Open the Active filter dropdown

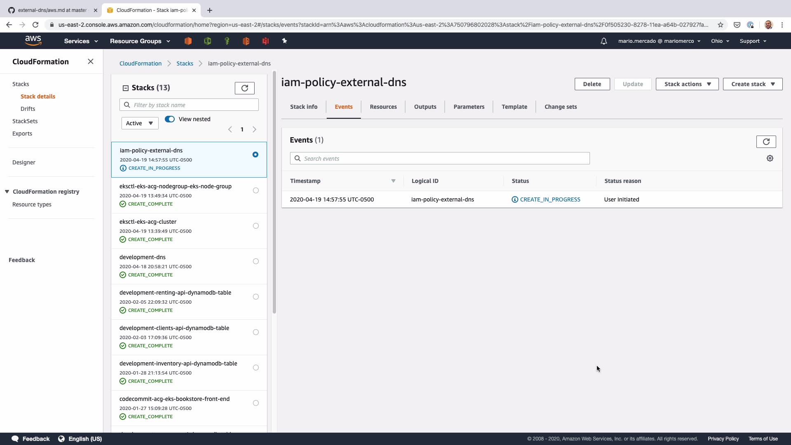pyautogui.click(x=140, y=123)
